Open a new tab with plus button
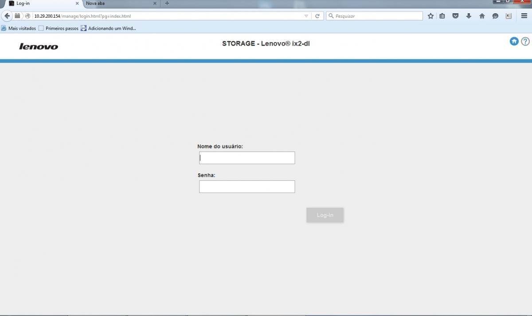This screenshot has width=532, height=316. (x=167, y=3)
